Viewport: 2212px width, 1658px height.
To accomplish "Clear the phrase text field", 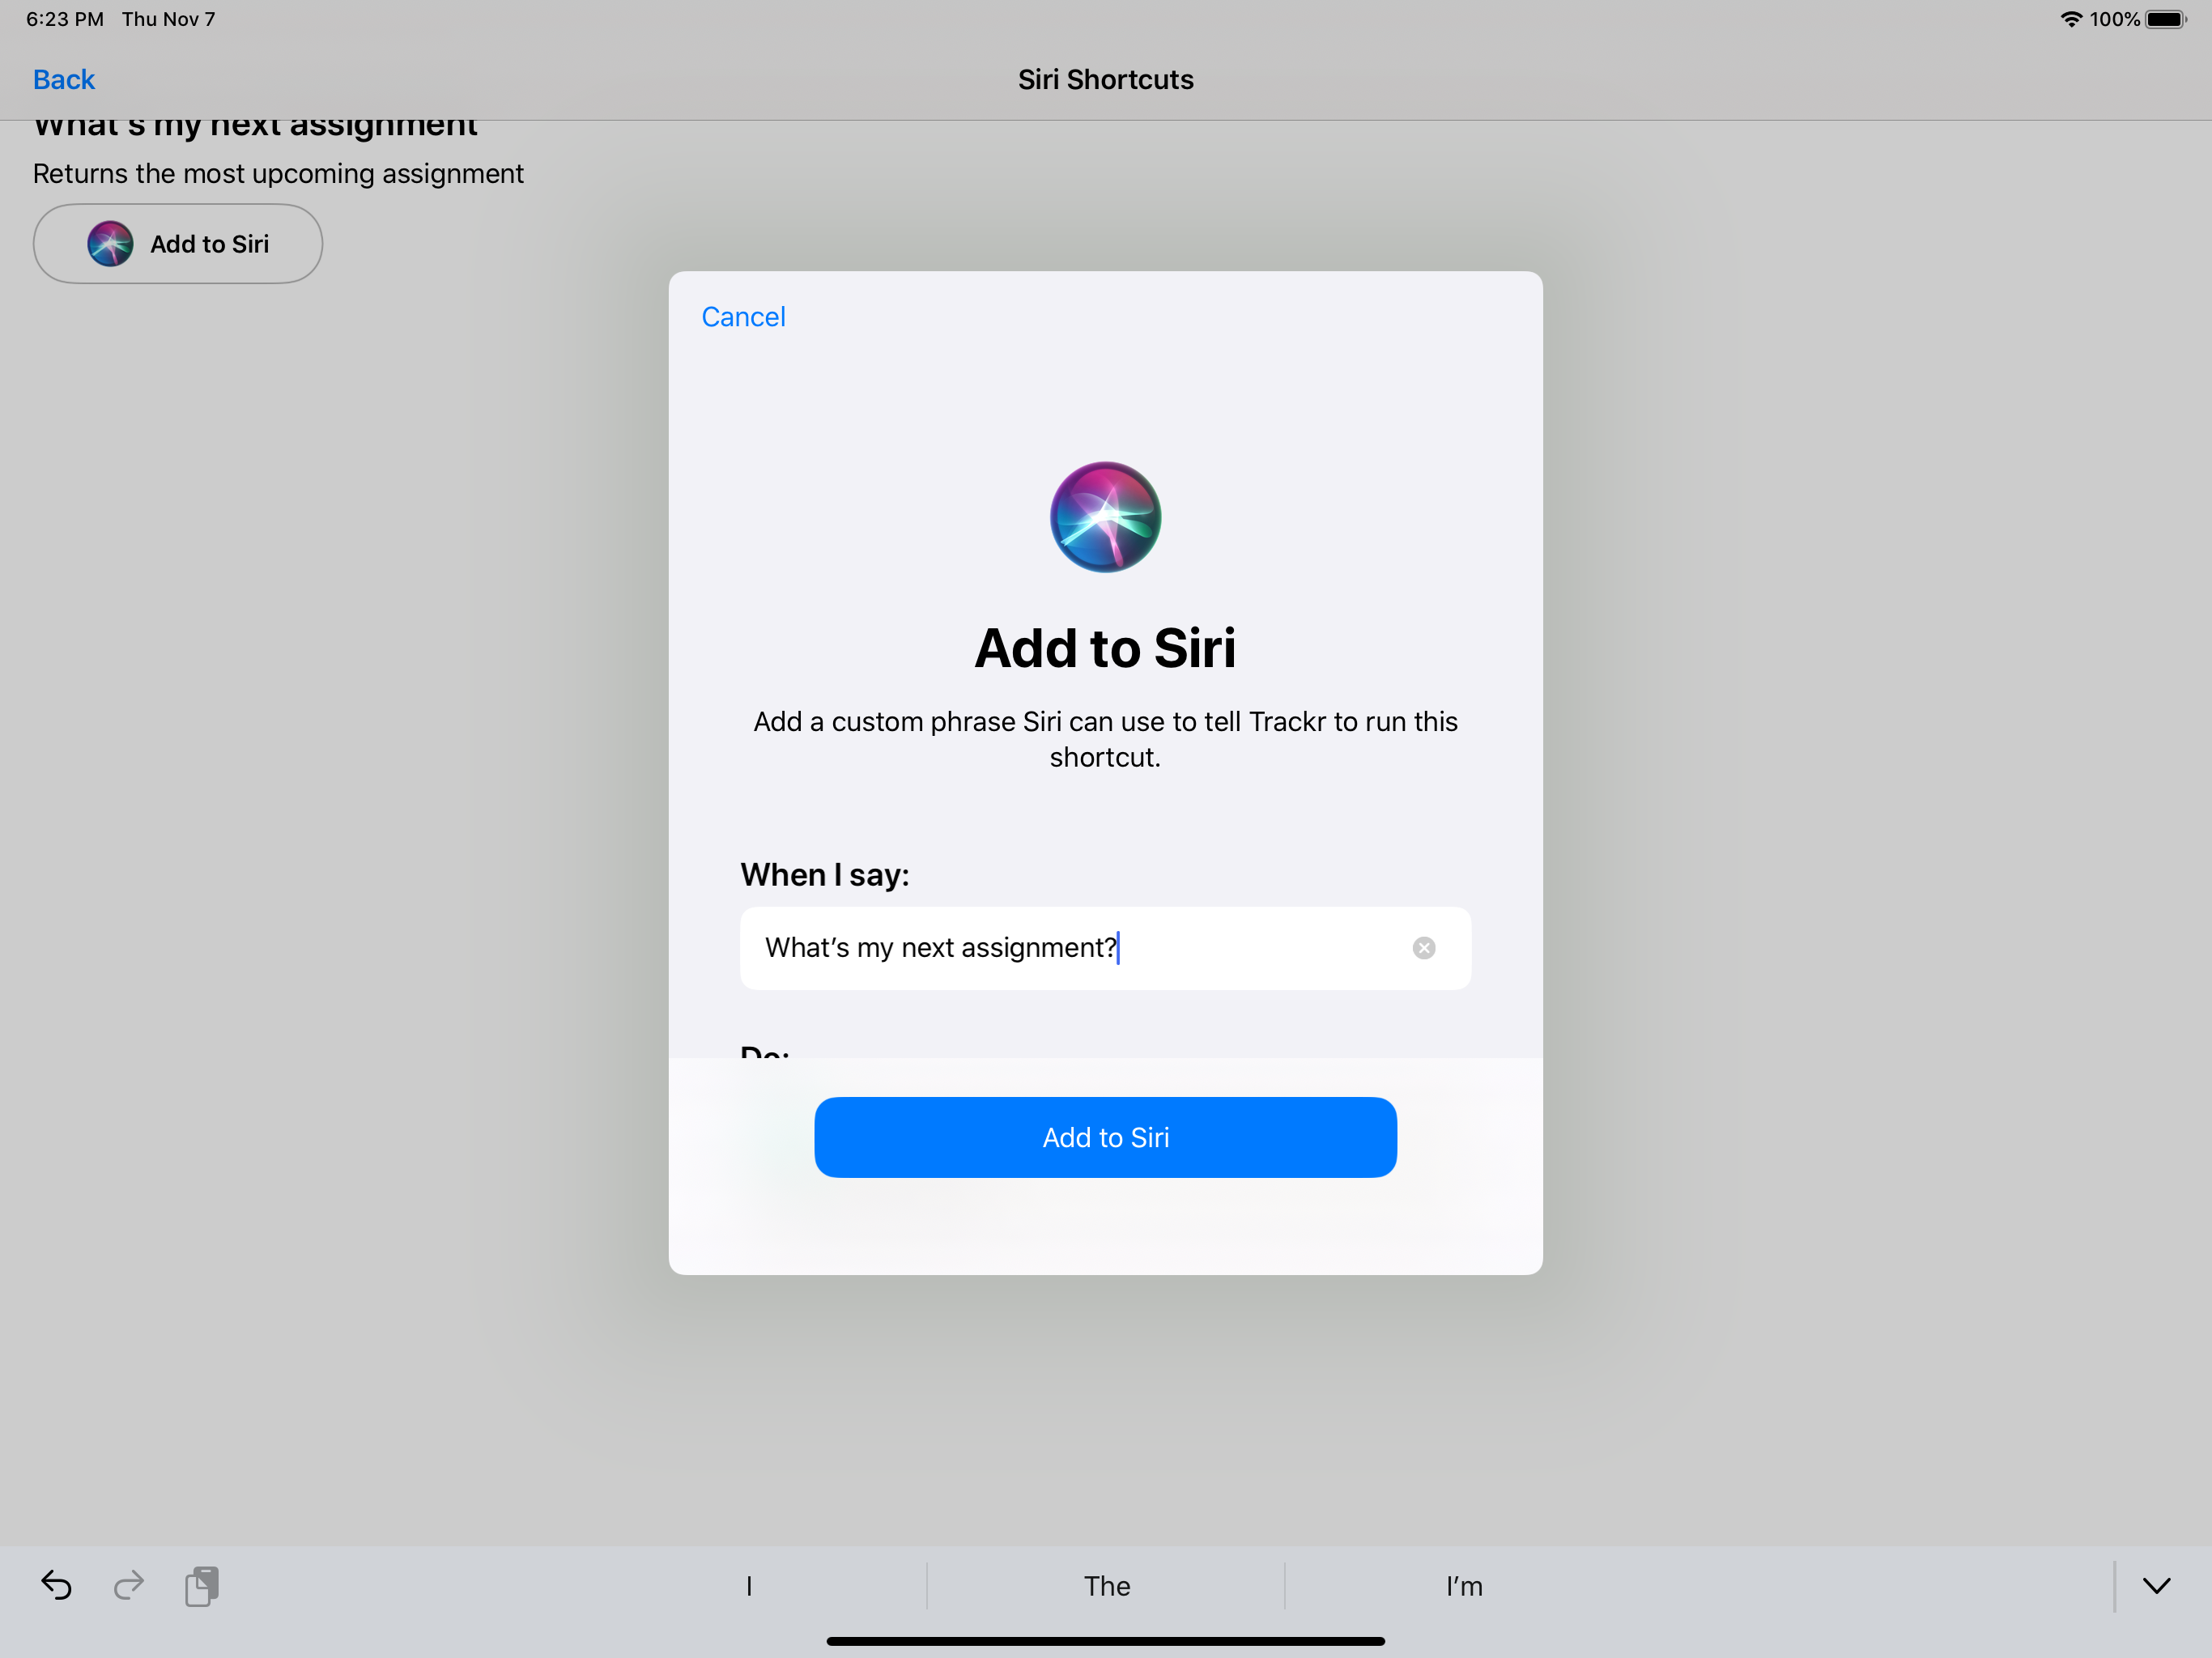I will click(1424, 948).
